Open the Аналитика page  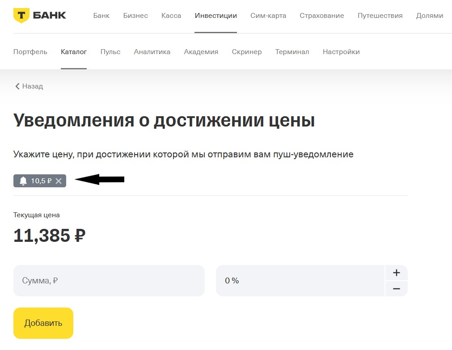(x=152, y=51)
